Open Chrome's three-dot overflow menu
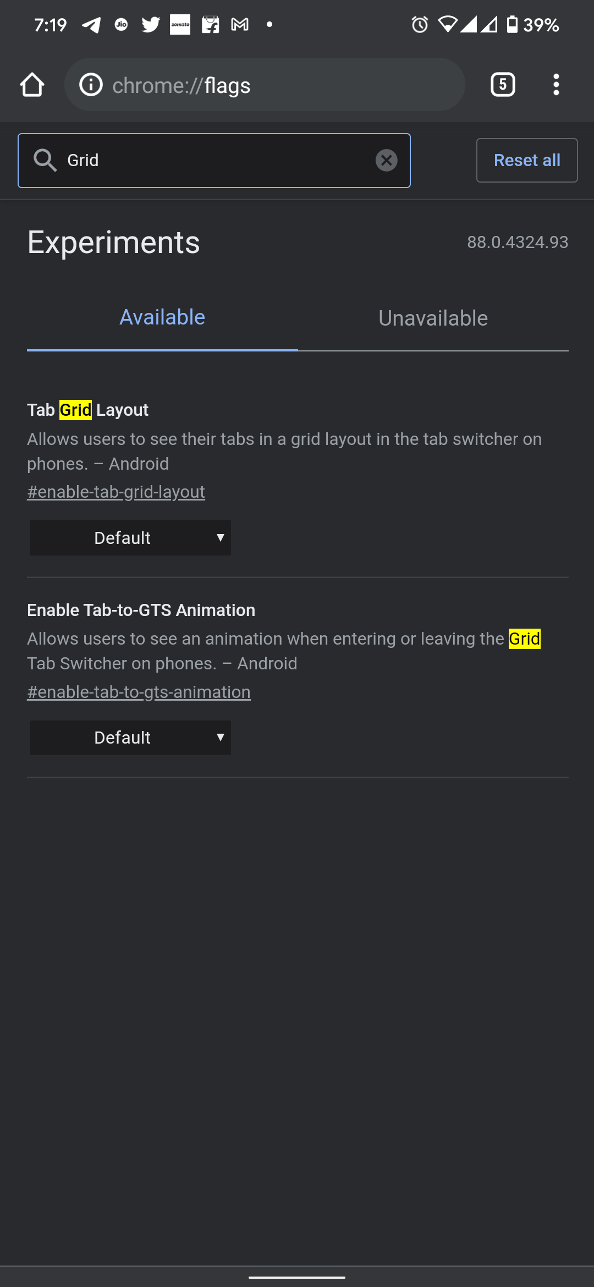This screenshot has width=594, height=1287. pyautogui.click(x=555, y=84)
